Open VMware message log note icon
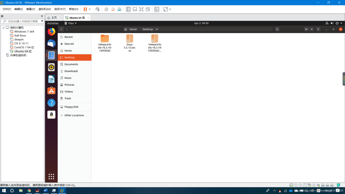This screenshot has width=345, height=194. click(338, 185)
